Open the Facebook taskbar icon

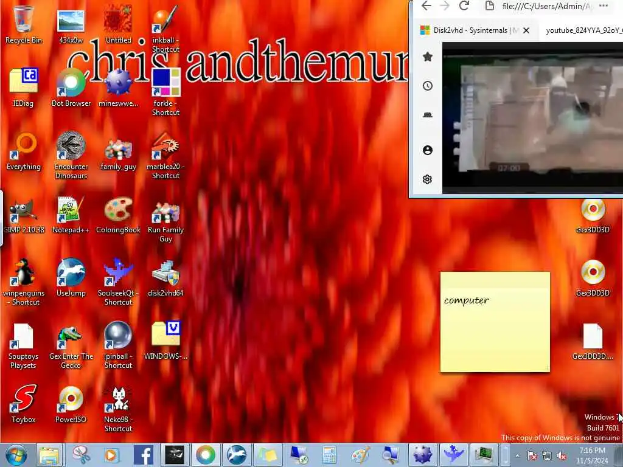pyautogui.click(x=144, y=455)
